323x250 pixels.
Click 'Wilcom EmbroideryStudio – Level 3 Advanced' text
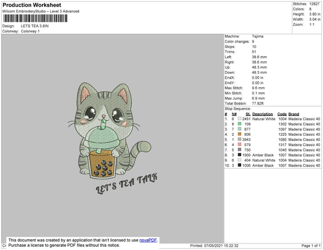41,11
